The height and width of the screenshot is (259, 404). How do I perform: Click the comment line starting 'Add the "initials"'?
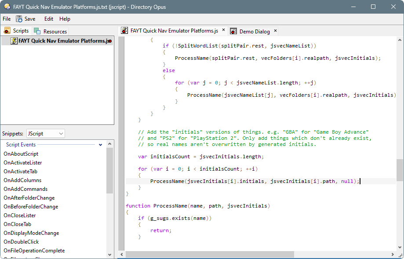[253, 132]
